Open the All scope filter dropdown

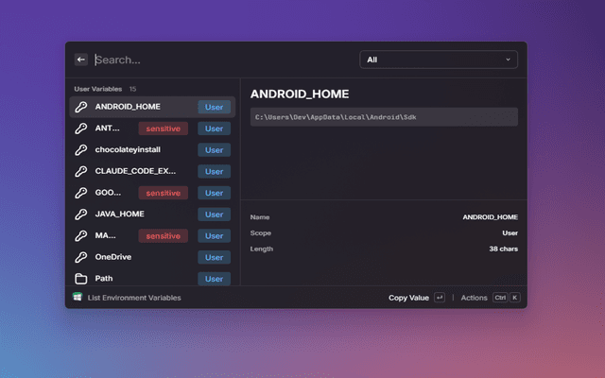coord(438,60)
